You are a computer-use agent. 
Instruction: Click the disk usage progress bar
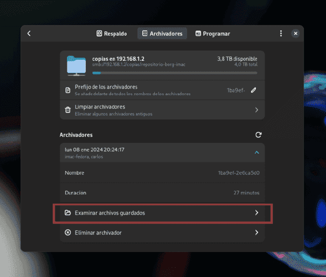(174, 73)
